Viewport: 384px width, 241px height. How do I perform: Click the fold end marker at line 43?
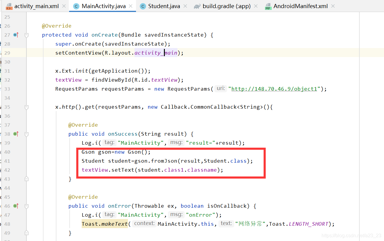26,179
